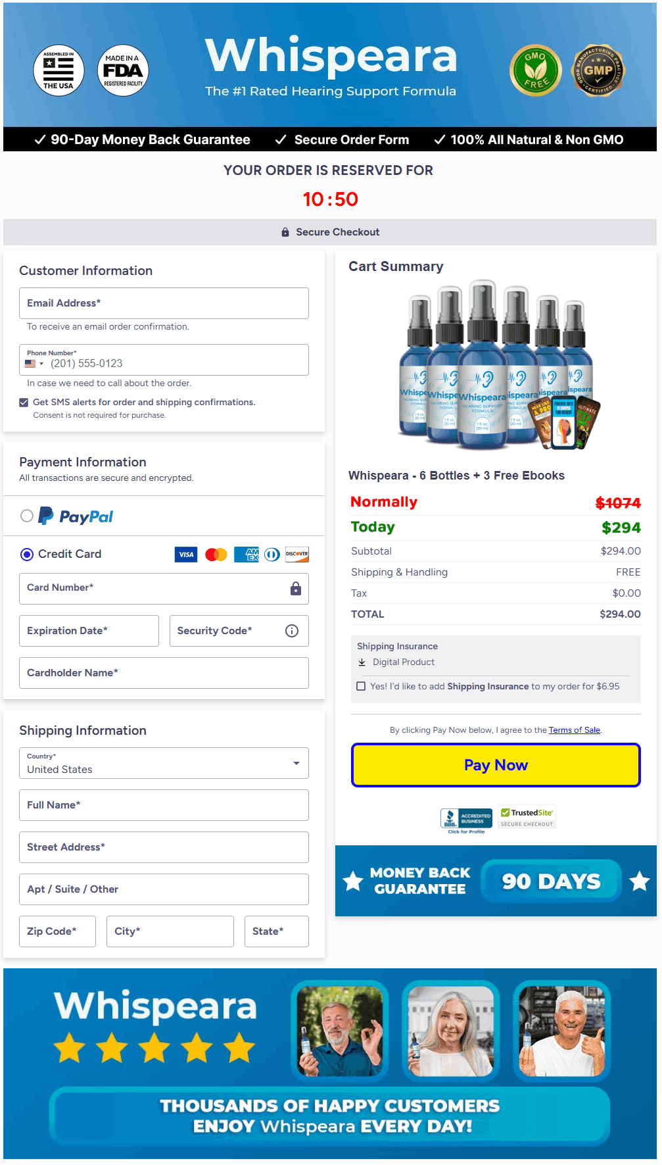Open the phone country flag selector
This screenshot has width=662, height=1165.
pyautogui.click(x=34, y=364)
